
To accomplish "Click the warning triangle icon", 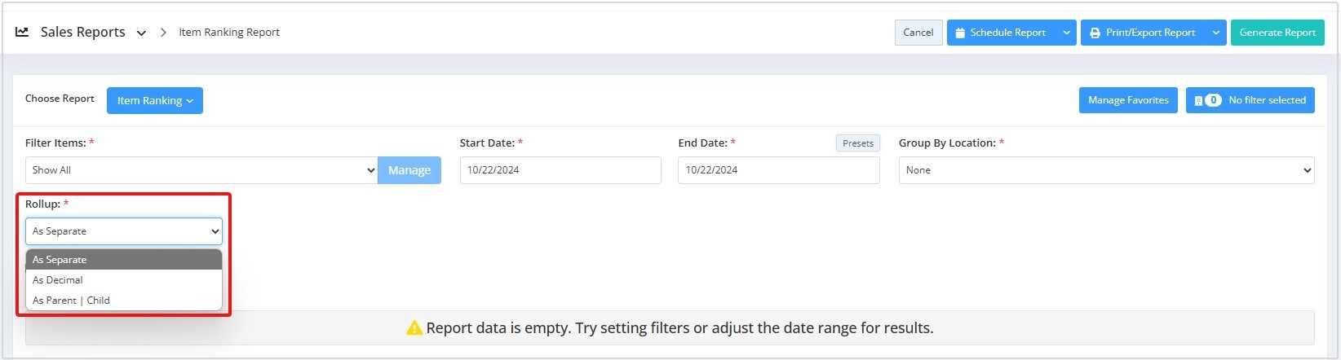I will point(414,328).
